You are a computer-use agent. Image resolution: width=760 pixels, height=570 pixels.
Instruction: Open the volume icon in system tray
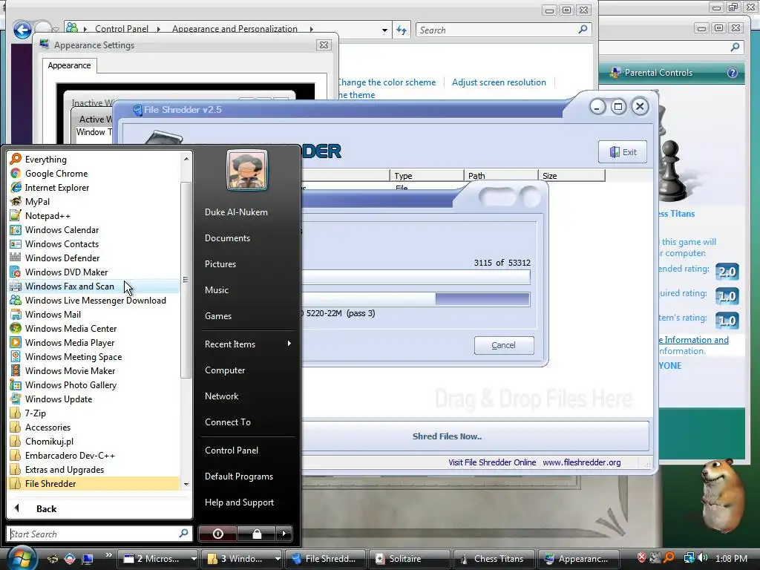tap(702, 558)
